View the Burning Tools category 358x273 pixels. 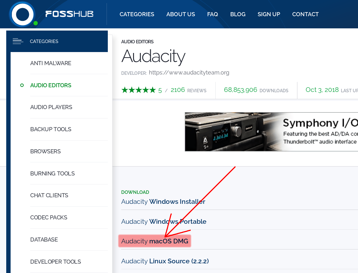[53, 173]
